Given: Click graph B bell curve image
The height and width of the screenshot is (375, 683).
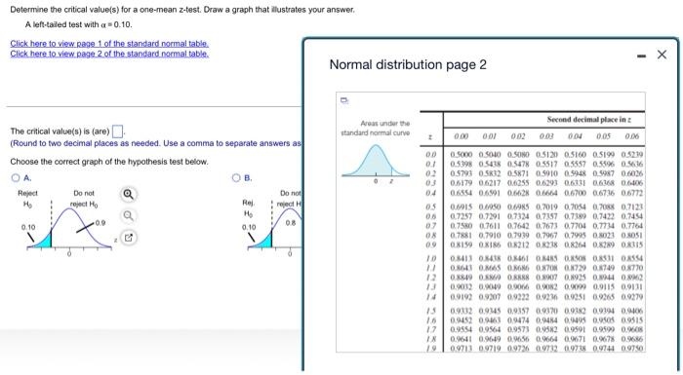Looking at the screenshot, I should click(x=275, y=228).
